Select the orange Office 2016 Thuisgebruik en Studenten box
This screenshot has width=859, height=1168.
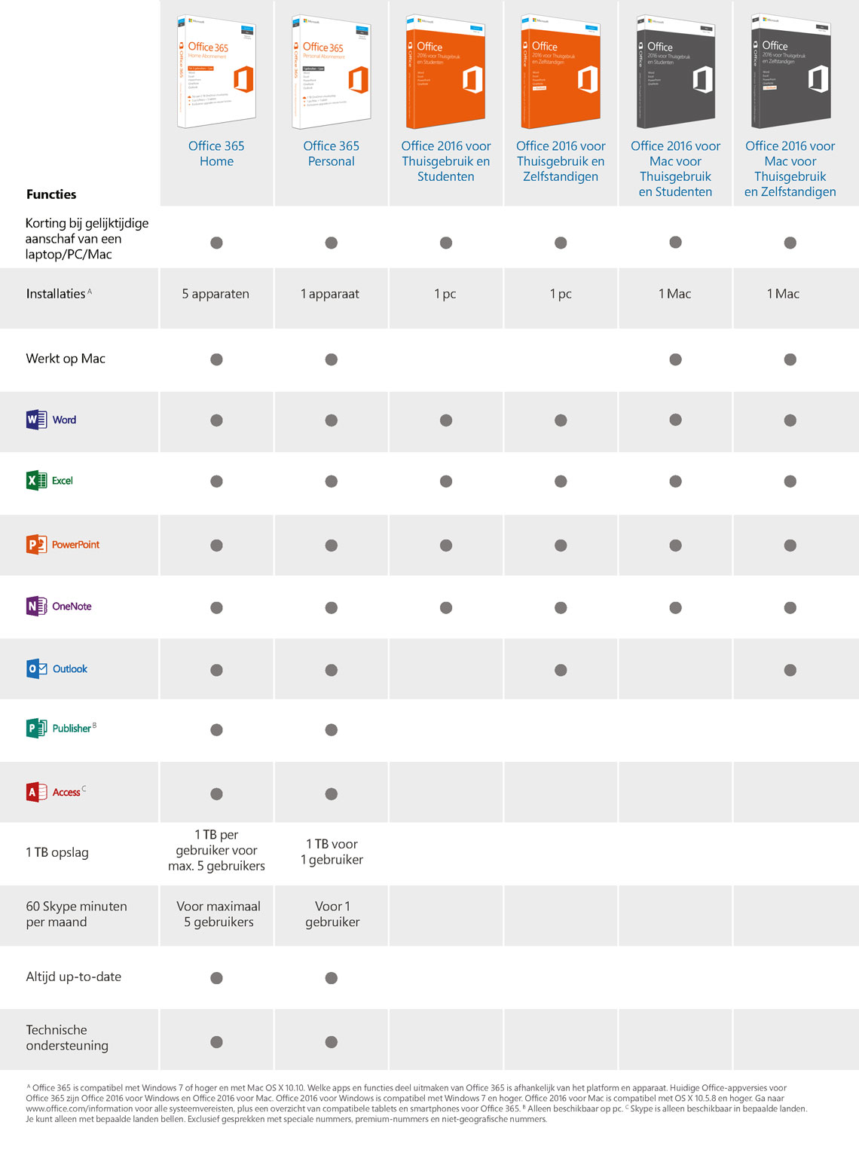(x=446, y=72)
